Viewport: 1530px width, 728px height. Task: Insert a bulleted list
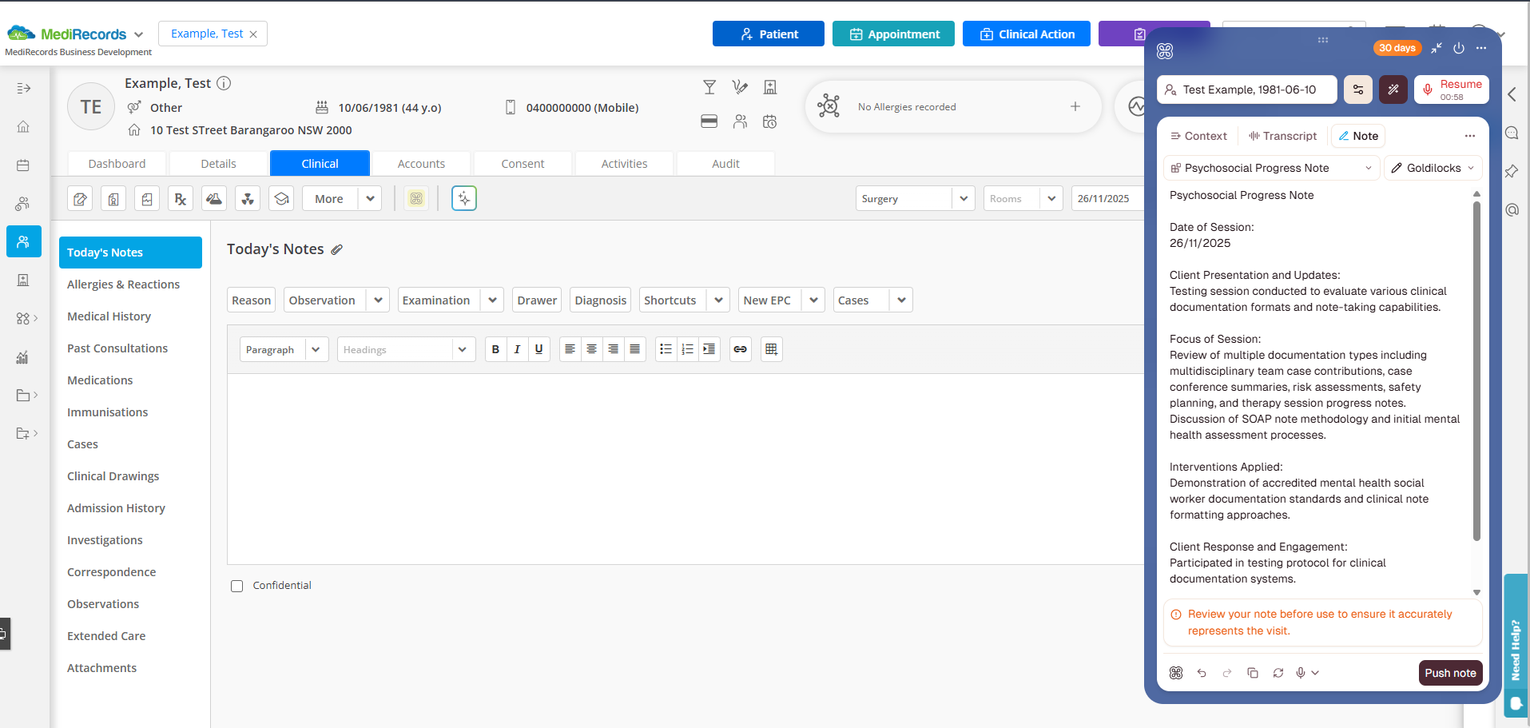[x=666, y=349]
